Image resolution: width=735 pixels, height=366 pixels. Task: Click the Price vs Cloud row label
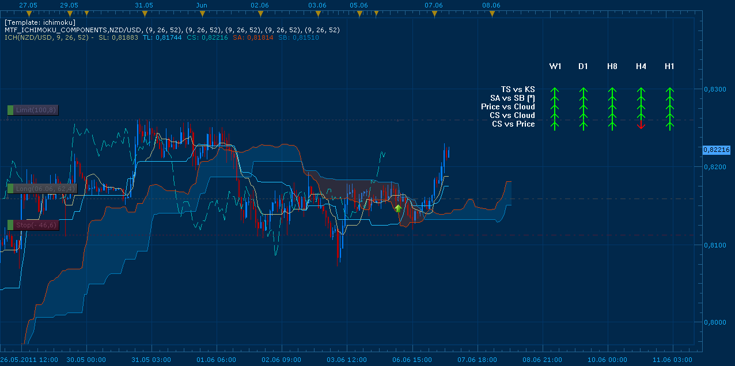pos(508,106)
